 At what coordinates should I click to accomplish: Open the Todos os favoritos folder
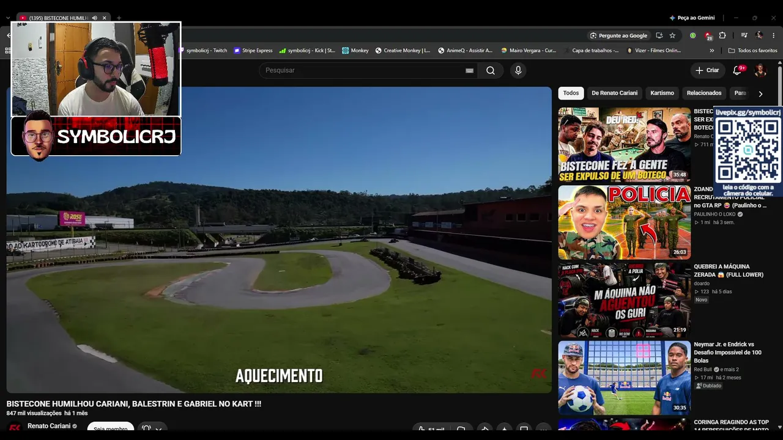click(x=753, y=51)
